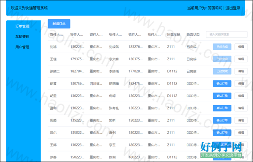Viewport: 253px width, 162px height.
Task: Click 已完成 status in the 王佳 row
Action: [191, 59]
